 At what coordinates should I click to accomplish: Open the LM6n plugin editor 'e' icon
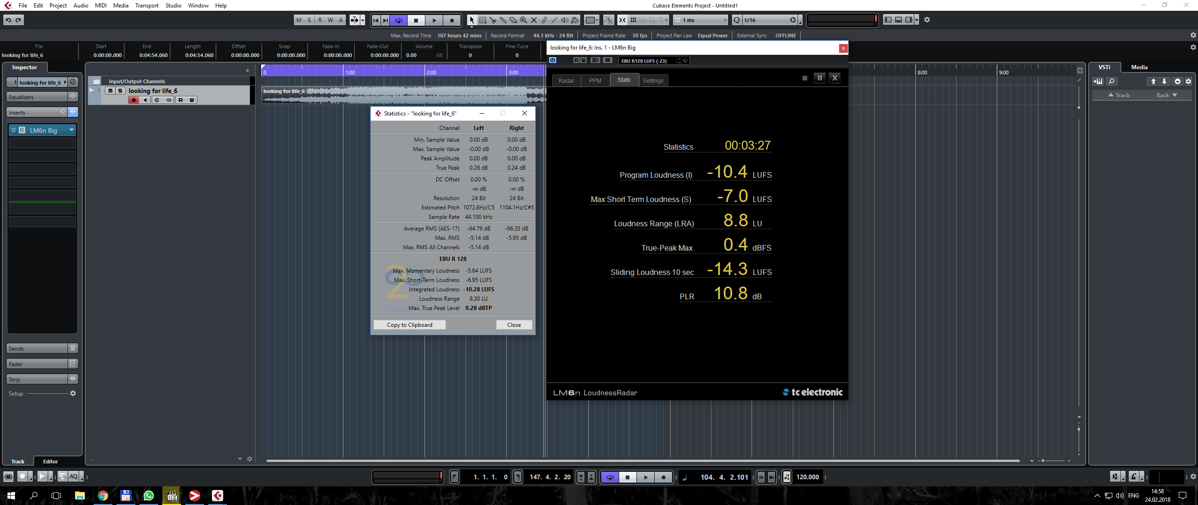pyautogui.click(x=22, y=130)
